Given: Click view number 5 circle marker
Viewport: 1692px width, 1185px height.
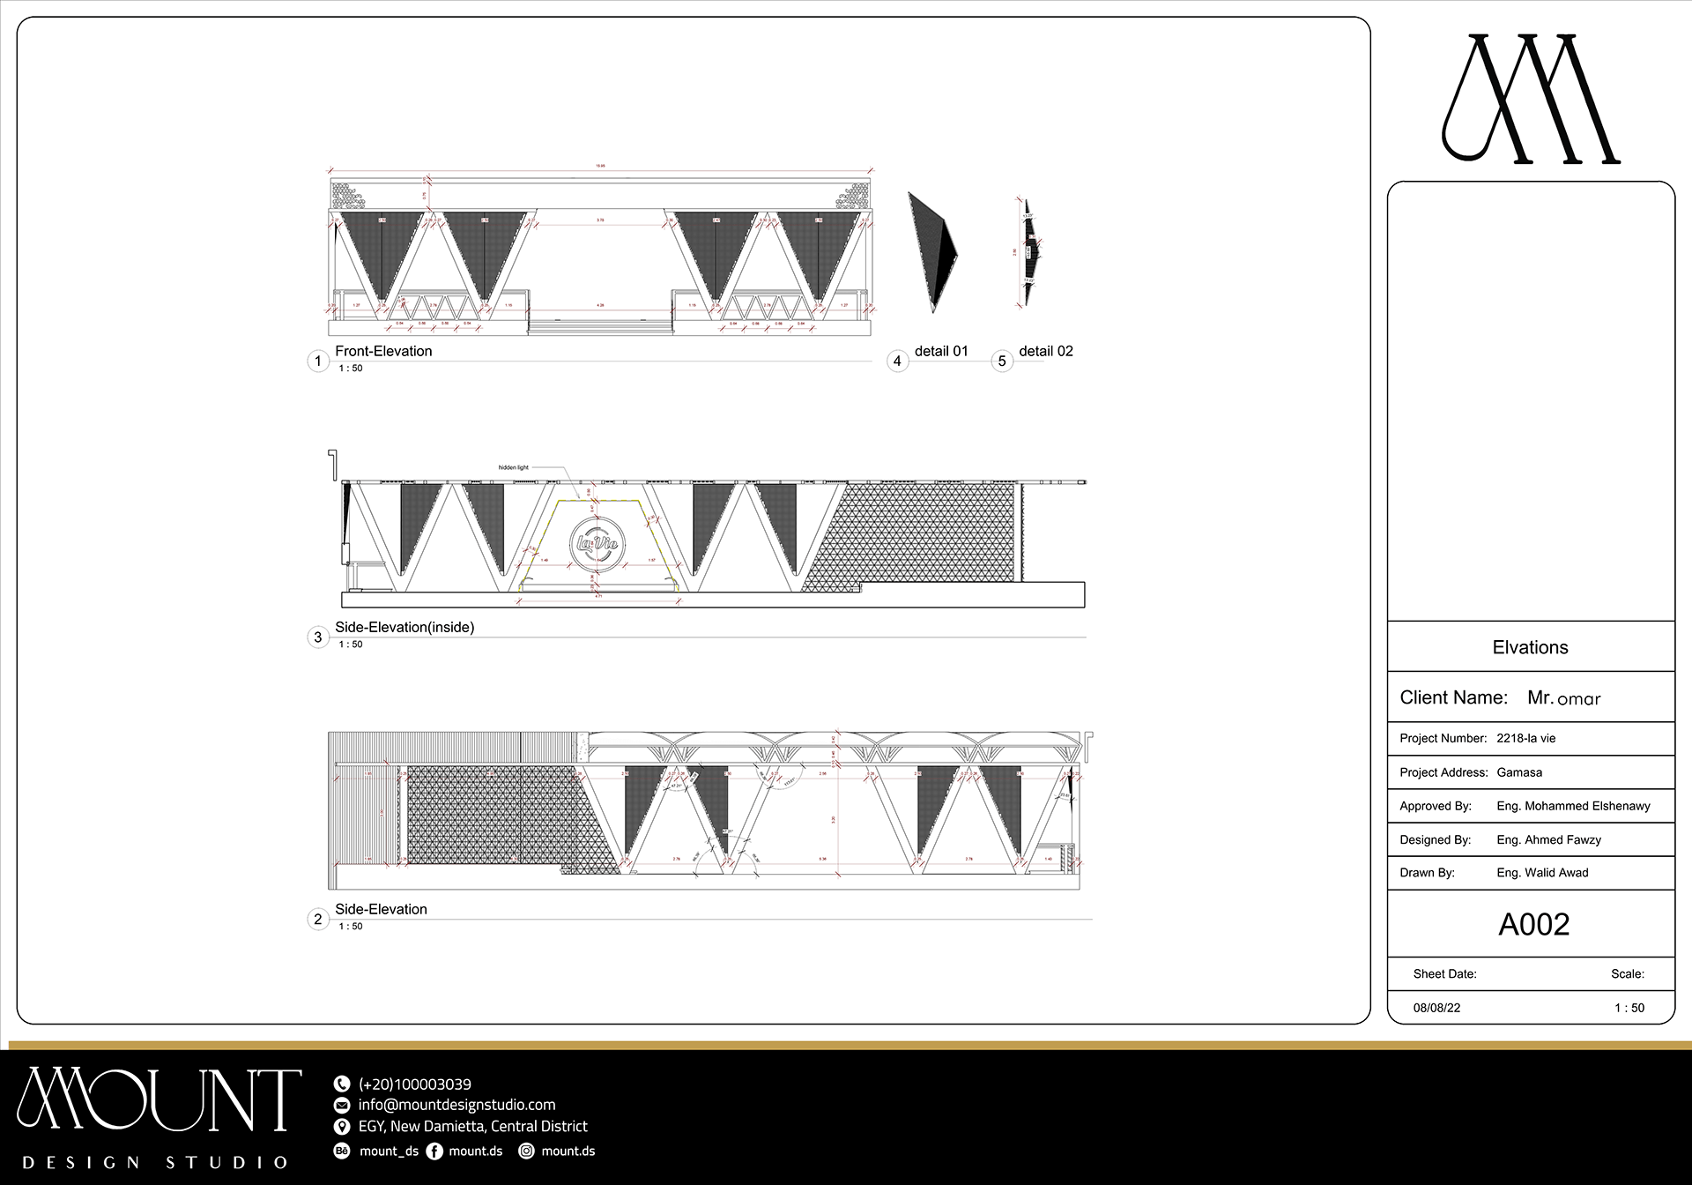Looking at the screenshot, I should tap(1002, 361).
